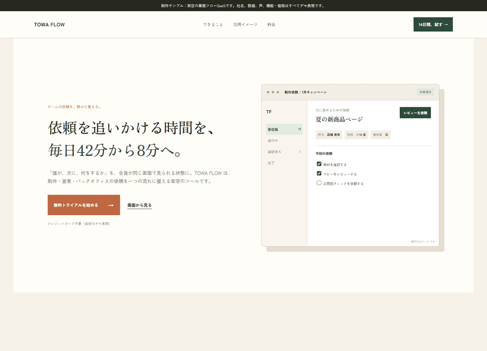Viewport: 487px width, 351px height.
Task: Click the 担当 高橋 美咲 chip
Action: pyautogui.click(x=329, y=135)
